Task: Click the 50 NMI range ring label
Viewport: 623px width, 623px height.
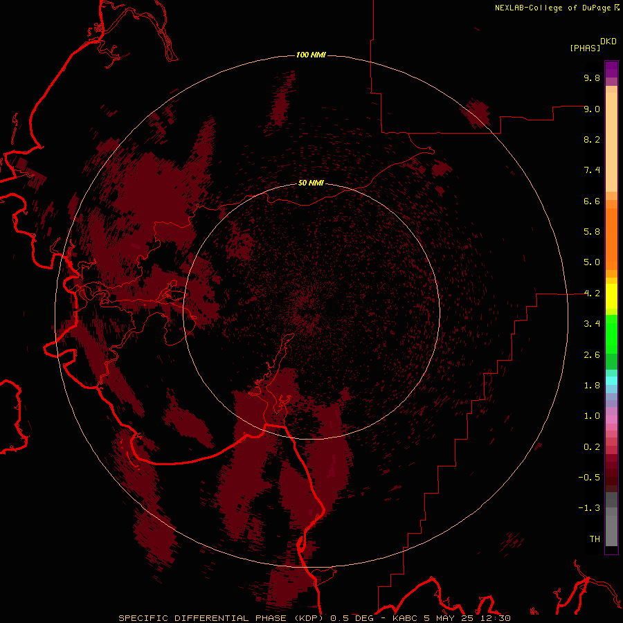Action: click(311, 183)
